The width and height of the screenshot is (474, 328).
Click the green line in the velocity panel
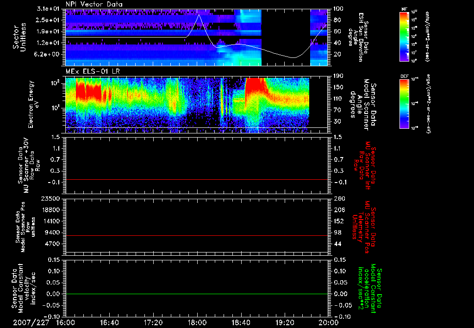pos(196,294)
